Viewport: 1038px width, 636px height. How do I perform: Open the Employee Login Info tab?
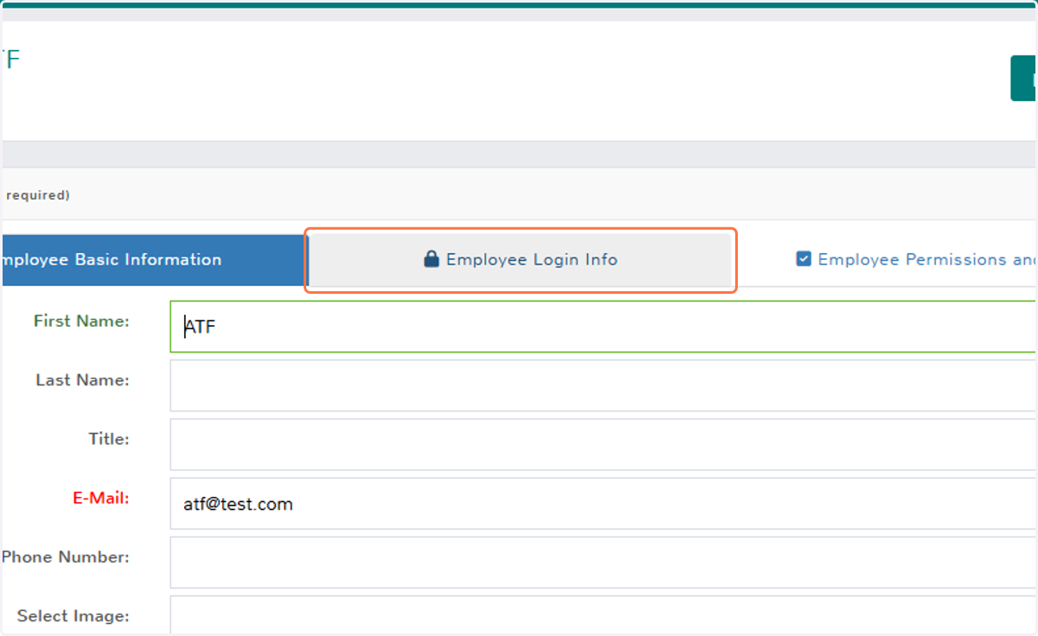521,260
